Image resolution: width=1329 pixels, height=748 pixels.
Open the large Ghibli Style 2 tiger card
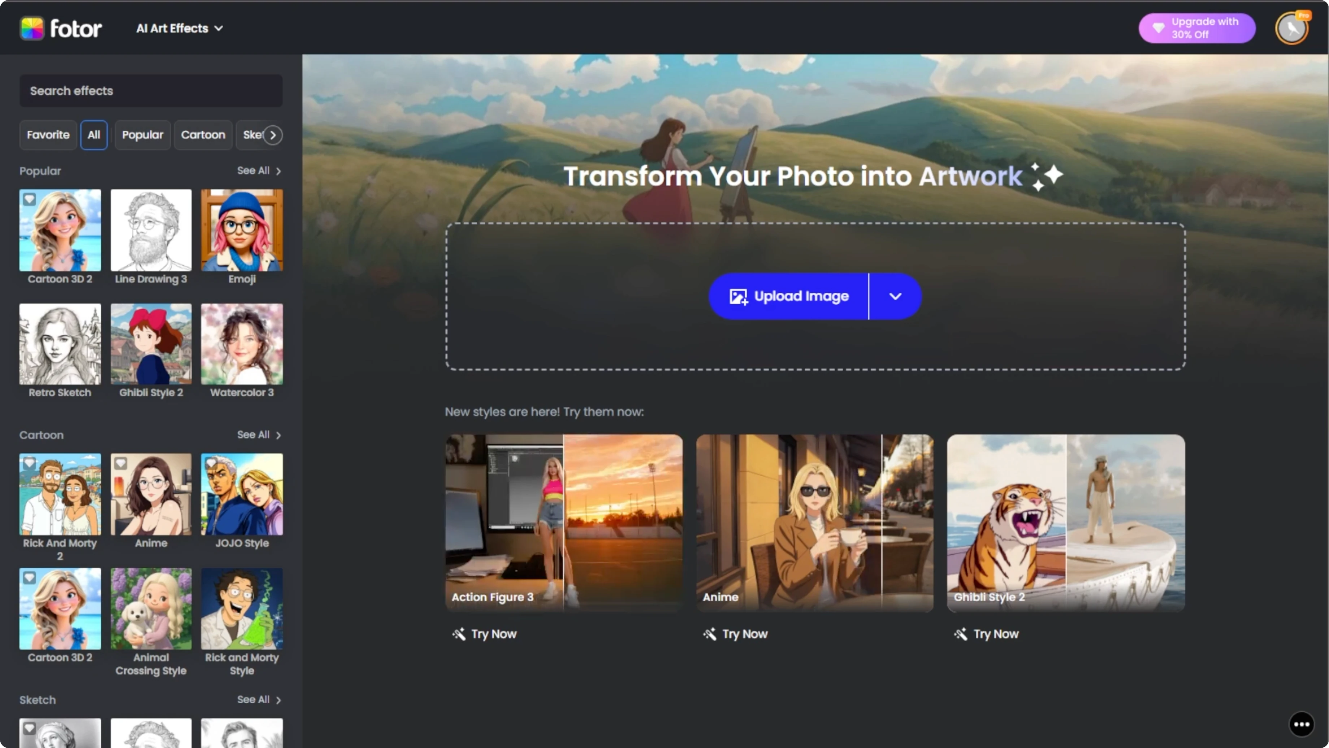tap(1066, 523)
